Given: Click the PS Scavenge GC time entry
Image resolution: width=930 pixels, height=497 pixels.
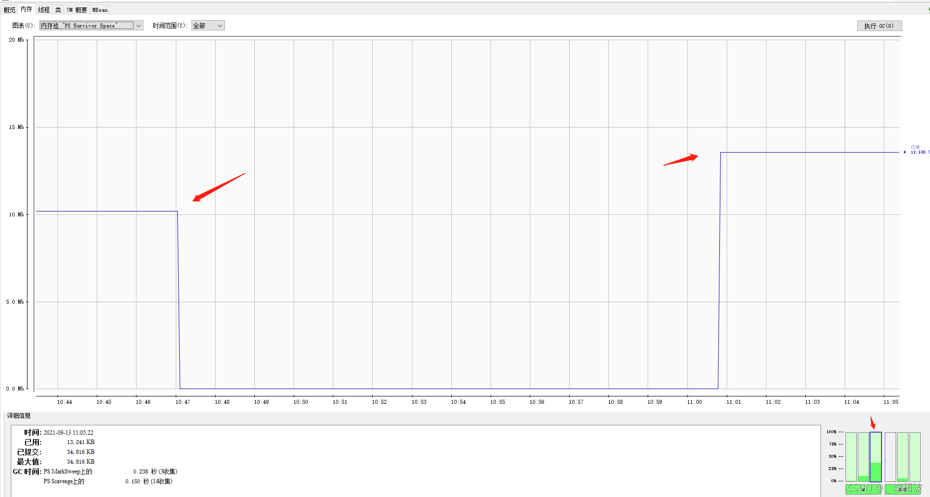Looking at the screenshot, I should click(108, 481).
